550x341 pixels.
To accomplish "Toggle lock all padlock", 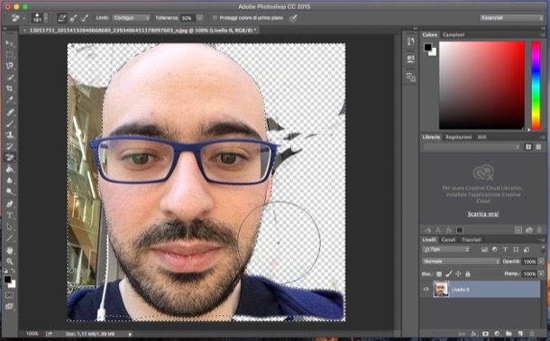I will (468, 273).
